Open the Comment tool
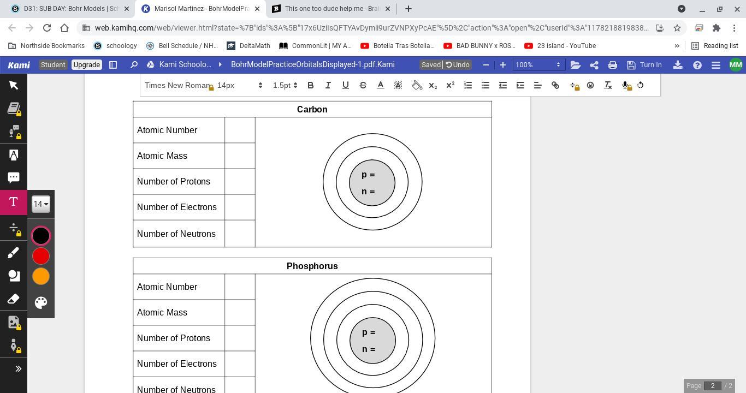Viewport: 746px width, 393px height. pyautogui.click(x=14, y=178)
